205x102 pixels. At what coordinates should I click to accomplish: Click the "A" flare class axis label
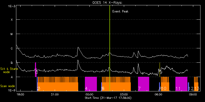pos(12,77)
